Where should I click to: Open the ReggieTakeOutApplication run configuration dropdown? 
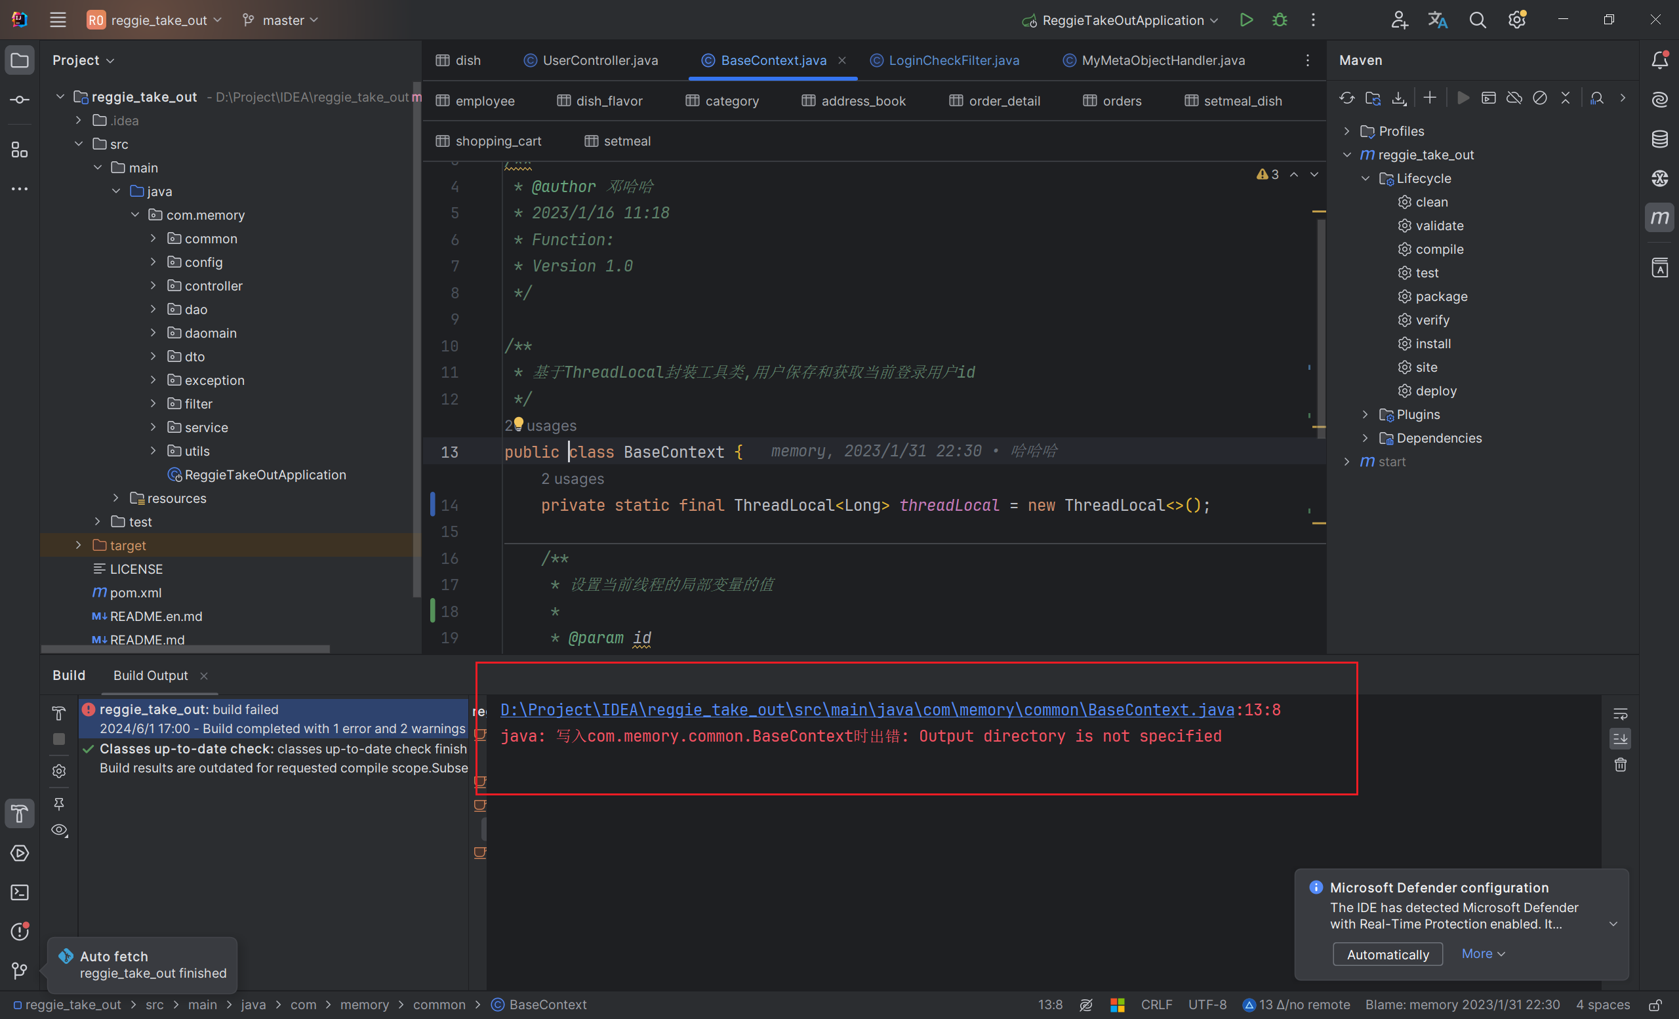pos(1120,20)
